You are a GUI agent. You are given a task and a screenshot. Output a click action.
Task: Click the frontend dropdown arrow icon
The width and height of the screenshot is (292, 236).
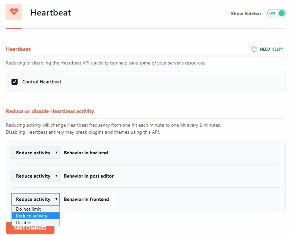56,199
